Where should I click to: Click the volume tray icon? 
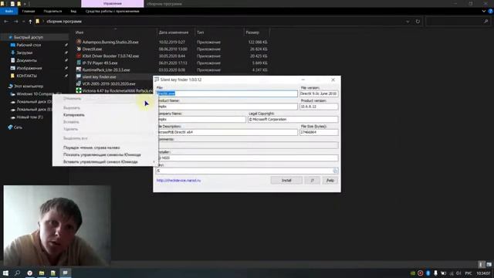[x=458, y=273]
